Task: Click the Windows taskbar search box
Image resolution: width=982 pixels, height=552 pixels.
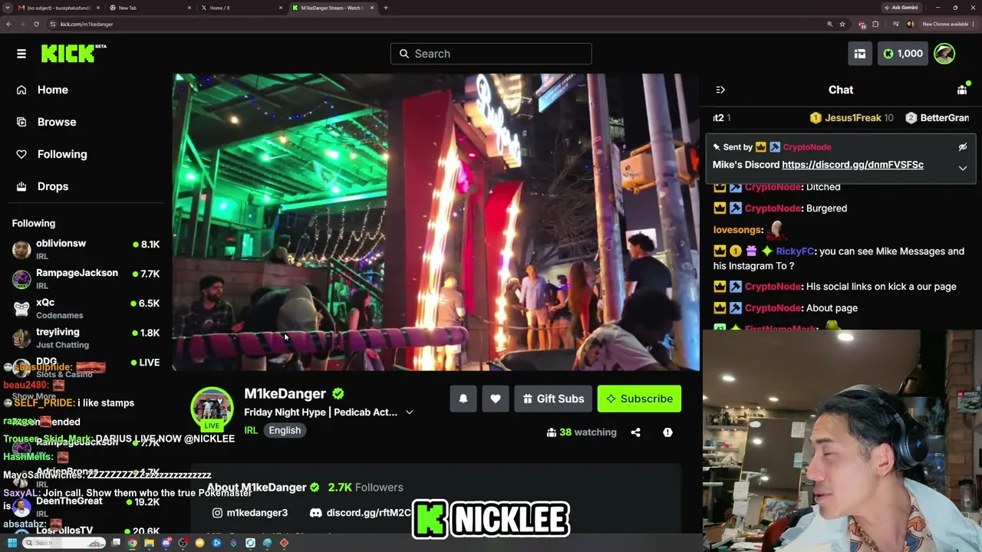Action: [x=64, y=543]
